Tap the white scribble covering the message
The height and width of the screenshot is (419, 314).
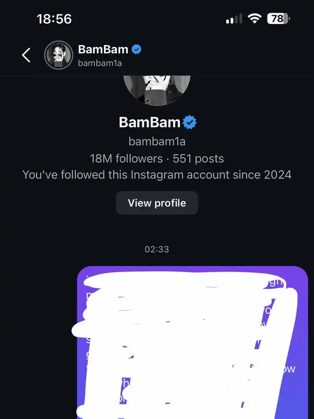coord(186,344)
